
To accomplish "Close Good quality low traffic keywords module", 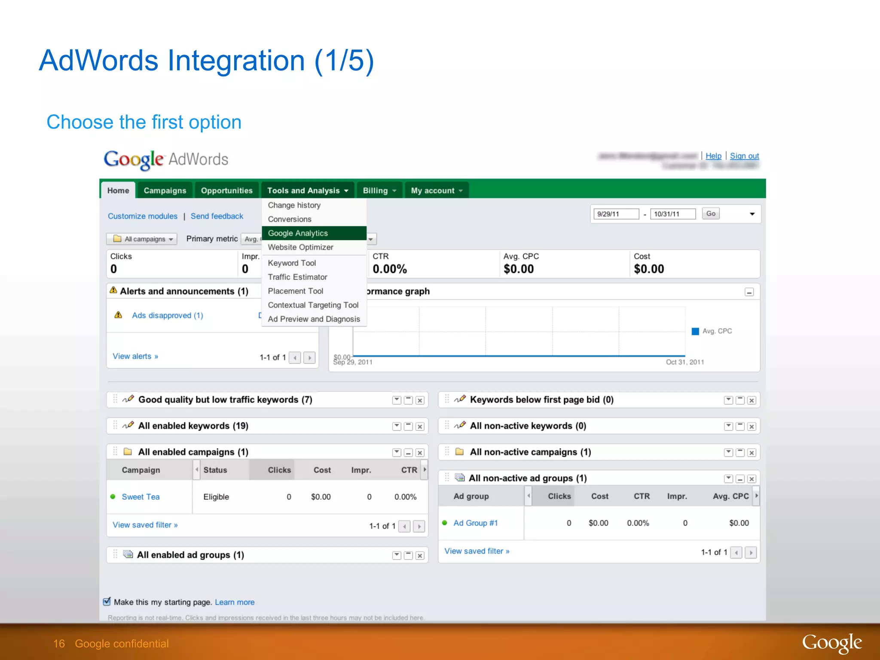I will point(420,400).
